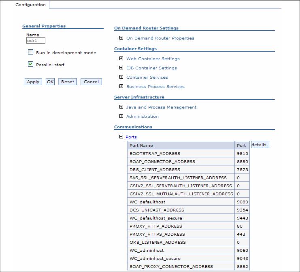Click port value 9080
This screenshot has width=300, height=272.
pyautogui.click(x=242, y=202)
